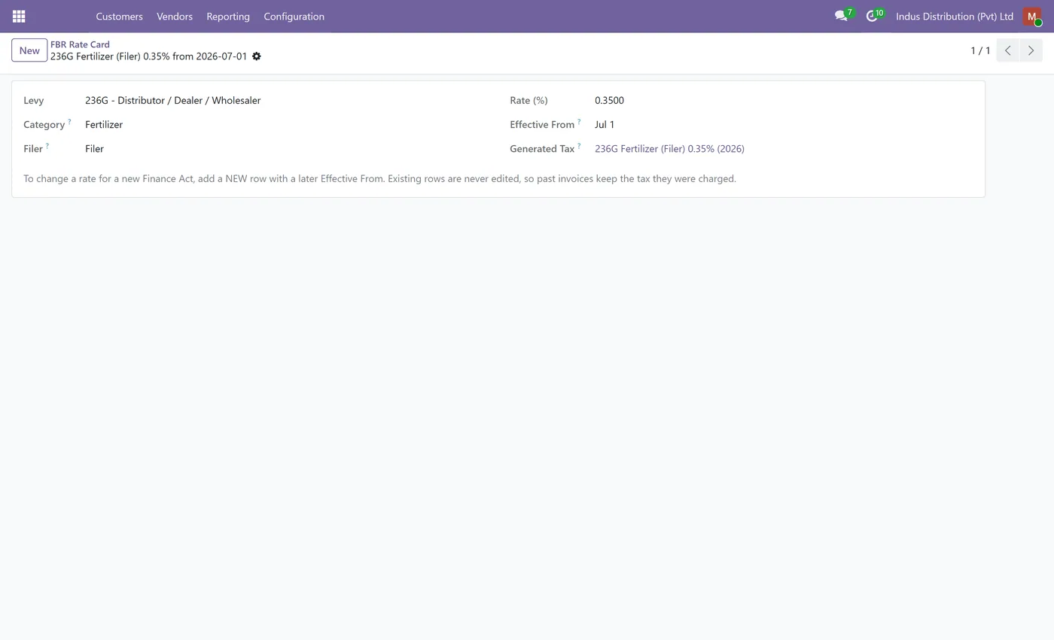1054x640 pixels.
Task: Show help tooltip for Filer field
Action: tap(47, 146)
